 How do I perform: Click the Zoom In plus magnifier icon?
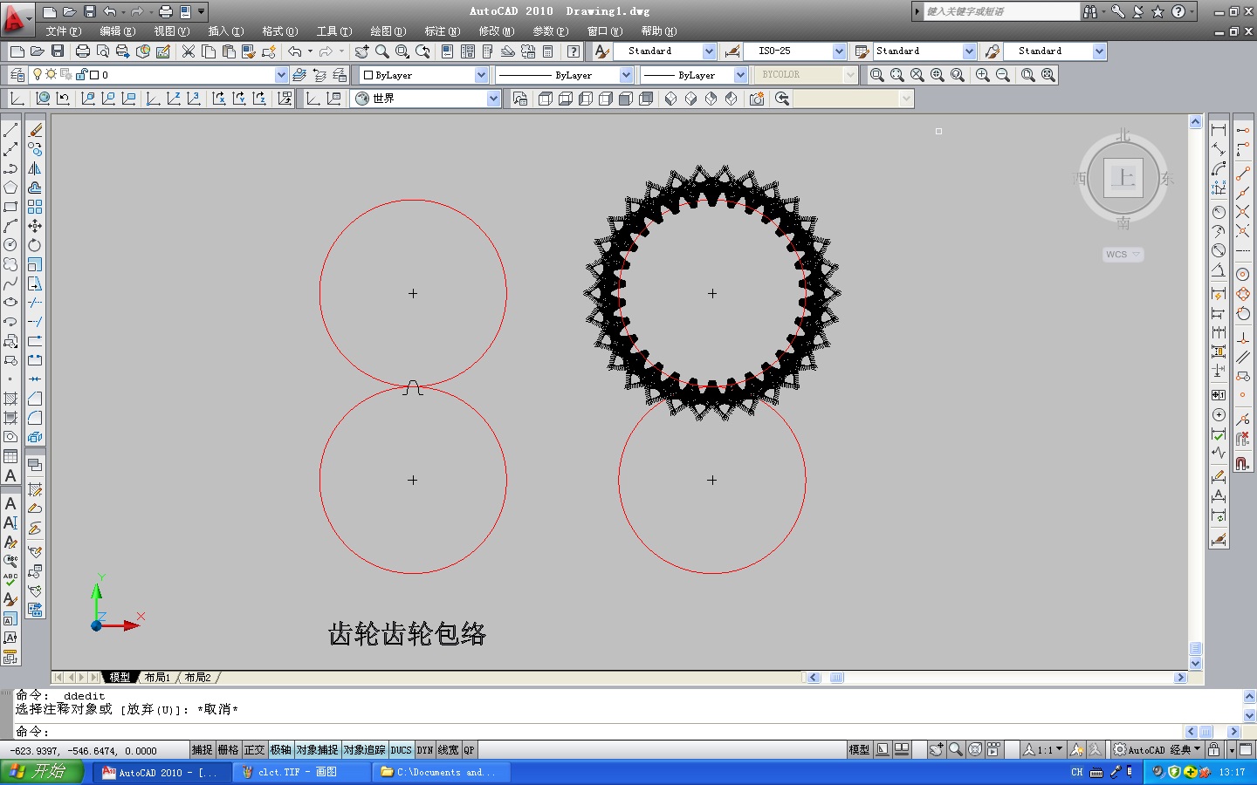[x=983, y=75]
